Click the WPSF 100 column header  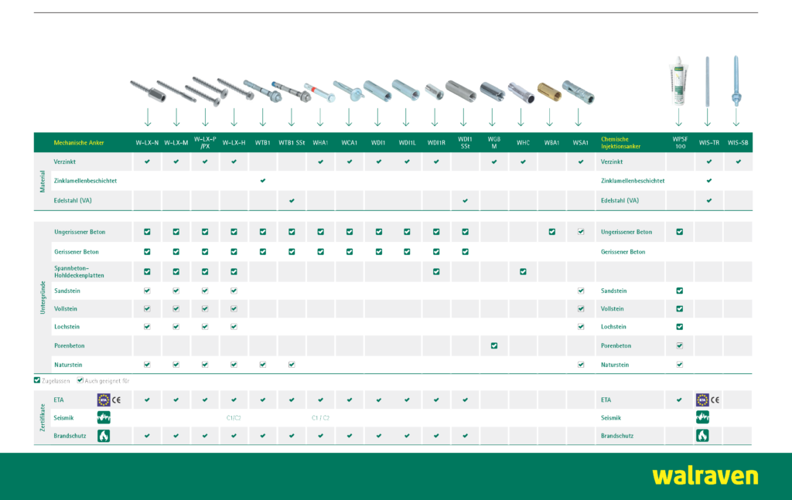(680, 143)
